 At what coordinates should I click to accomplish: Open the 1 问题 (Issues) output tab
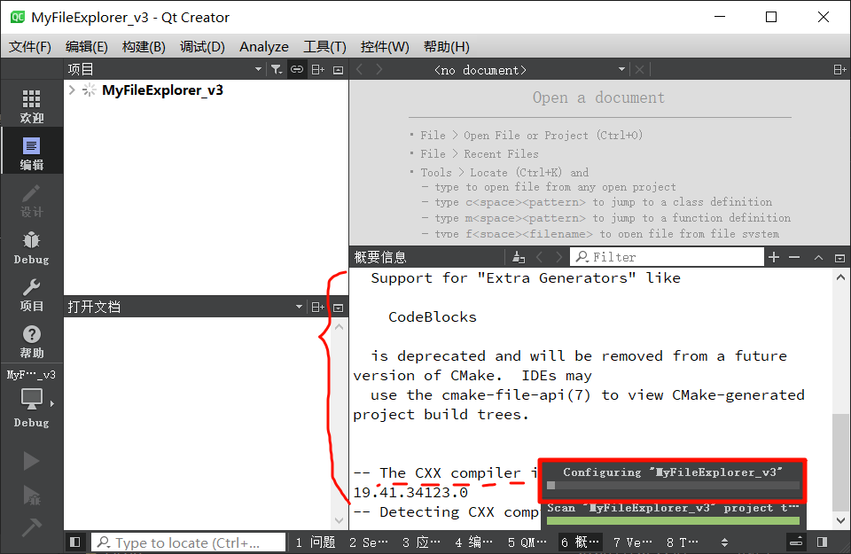tap(316, 542)
